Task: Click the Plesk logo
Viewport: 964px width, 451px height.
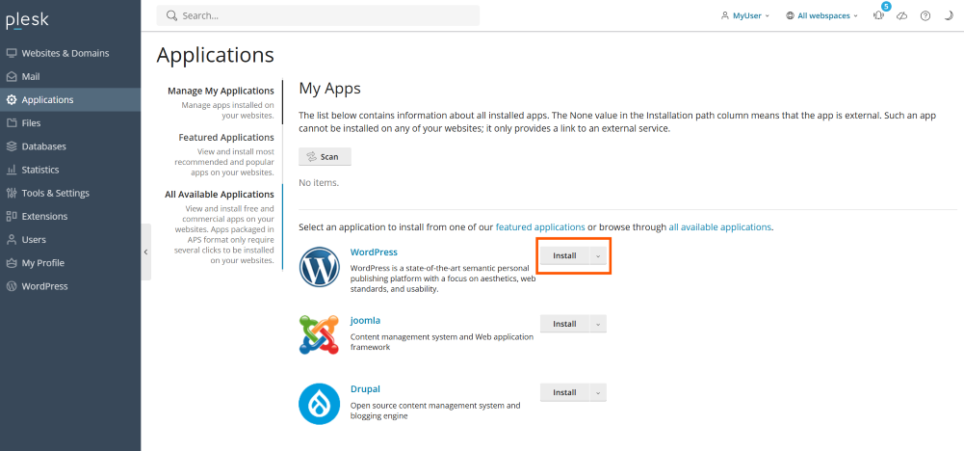Action: point(27,19)
